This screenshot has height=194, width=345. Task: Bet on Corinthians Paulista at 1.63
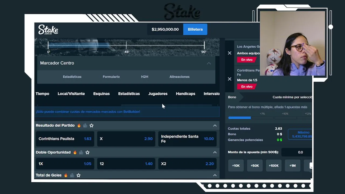pyautogui.click(x=65, y=139)
